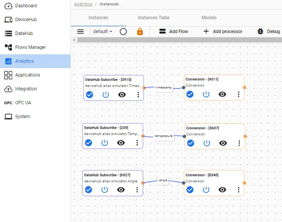Open three-dot menu of DataHub Subscribe [3915]
Image resolution: width=282 pixels, height=222 pixels.
pos(138,95)
